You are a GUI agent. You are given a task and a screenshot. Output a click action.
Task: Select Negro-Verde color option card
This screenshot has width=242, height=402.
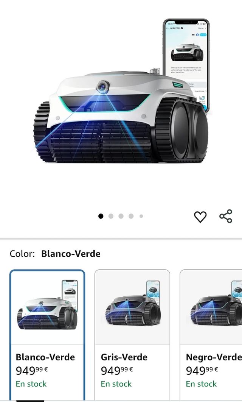tap(211, 335)
